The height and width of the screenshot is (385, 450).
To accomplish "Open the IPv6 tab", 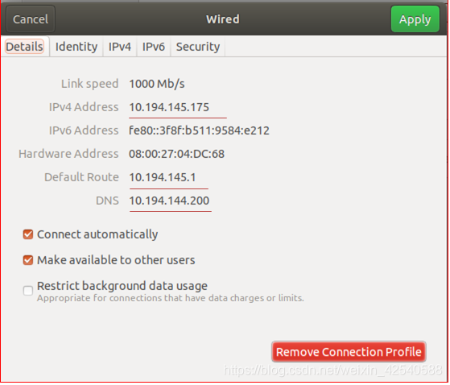I will click(154, 47).
